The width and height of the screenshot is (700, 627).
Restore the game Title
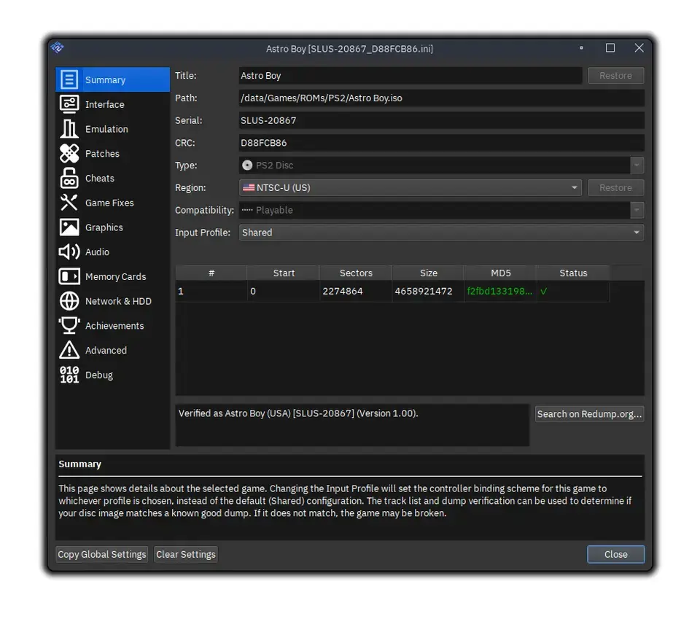[x=615, y=75]
